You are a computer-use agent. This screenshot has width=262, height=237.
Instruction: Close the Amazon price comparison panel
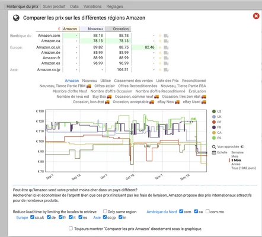tap(256, 16)
